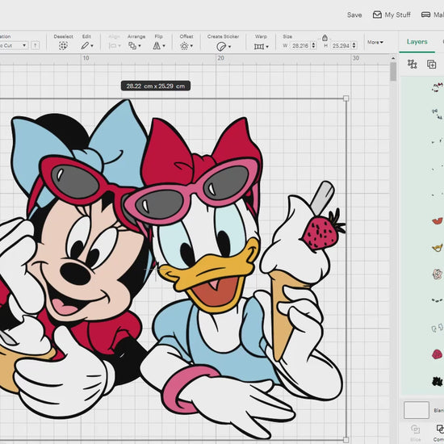Click the Create Sticker icon

(x=221, y=46)
